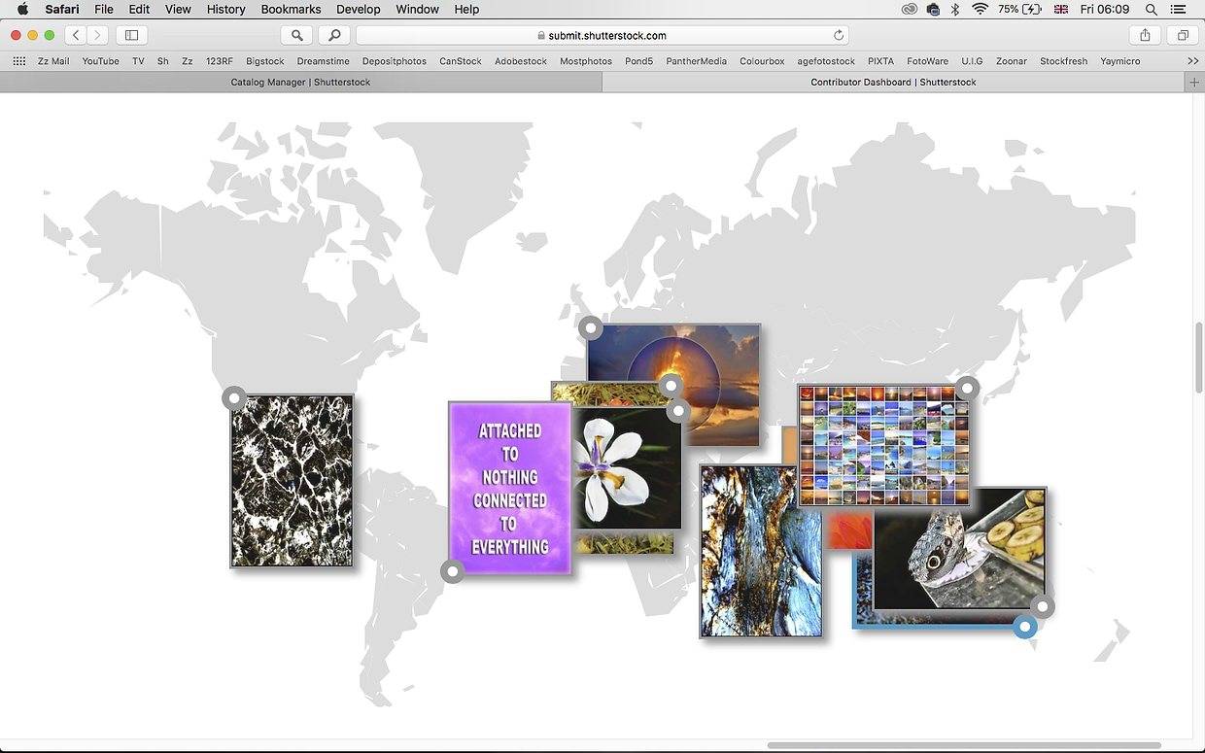Click the back navigation arrow

[x=76, y=35]
